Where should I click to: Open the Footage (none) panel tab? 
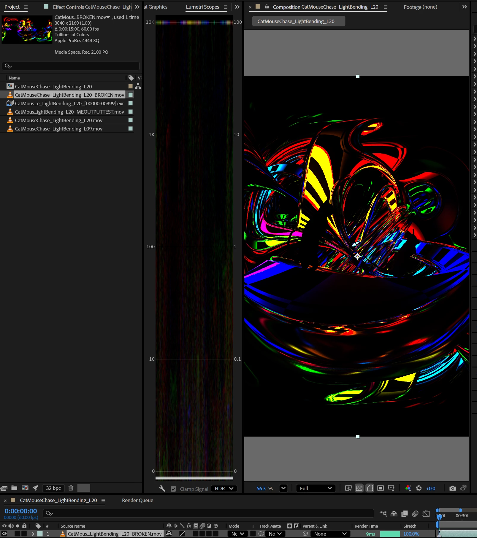[420, 7]
